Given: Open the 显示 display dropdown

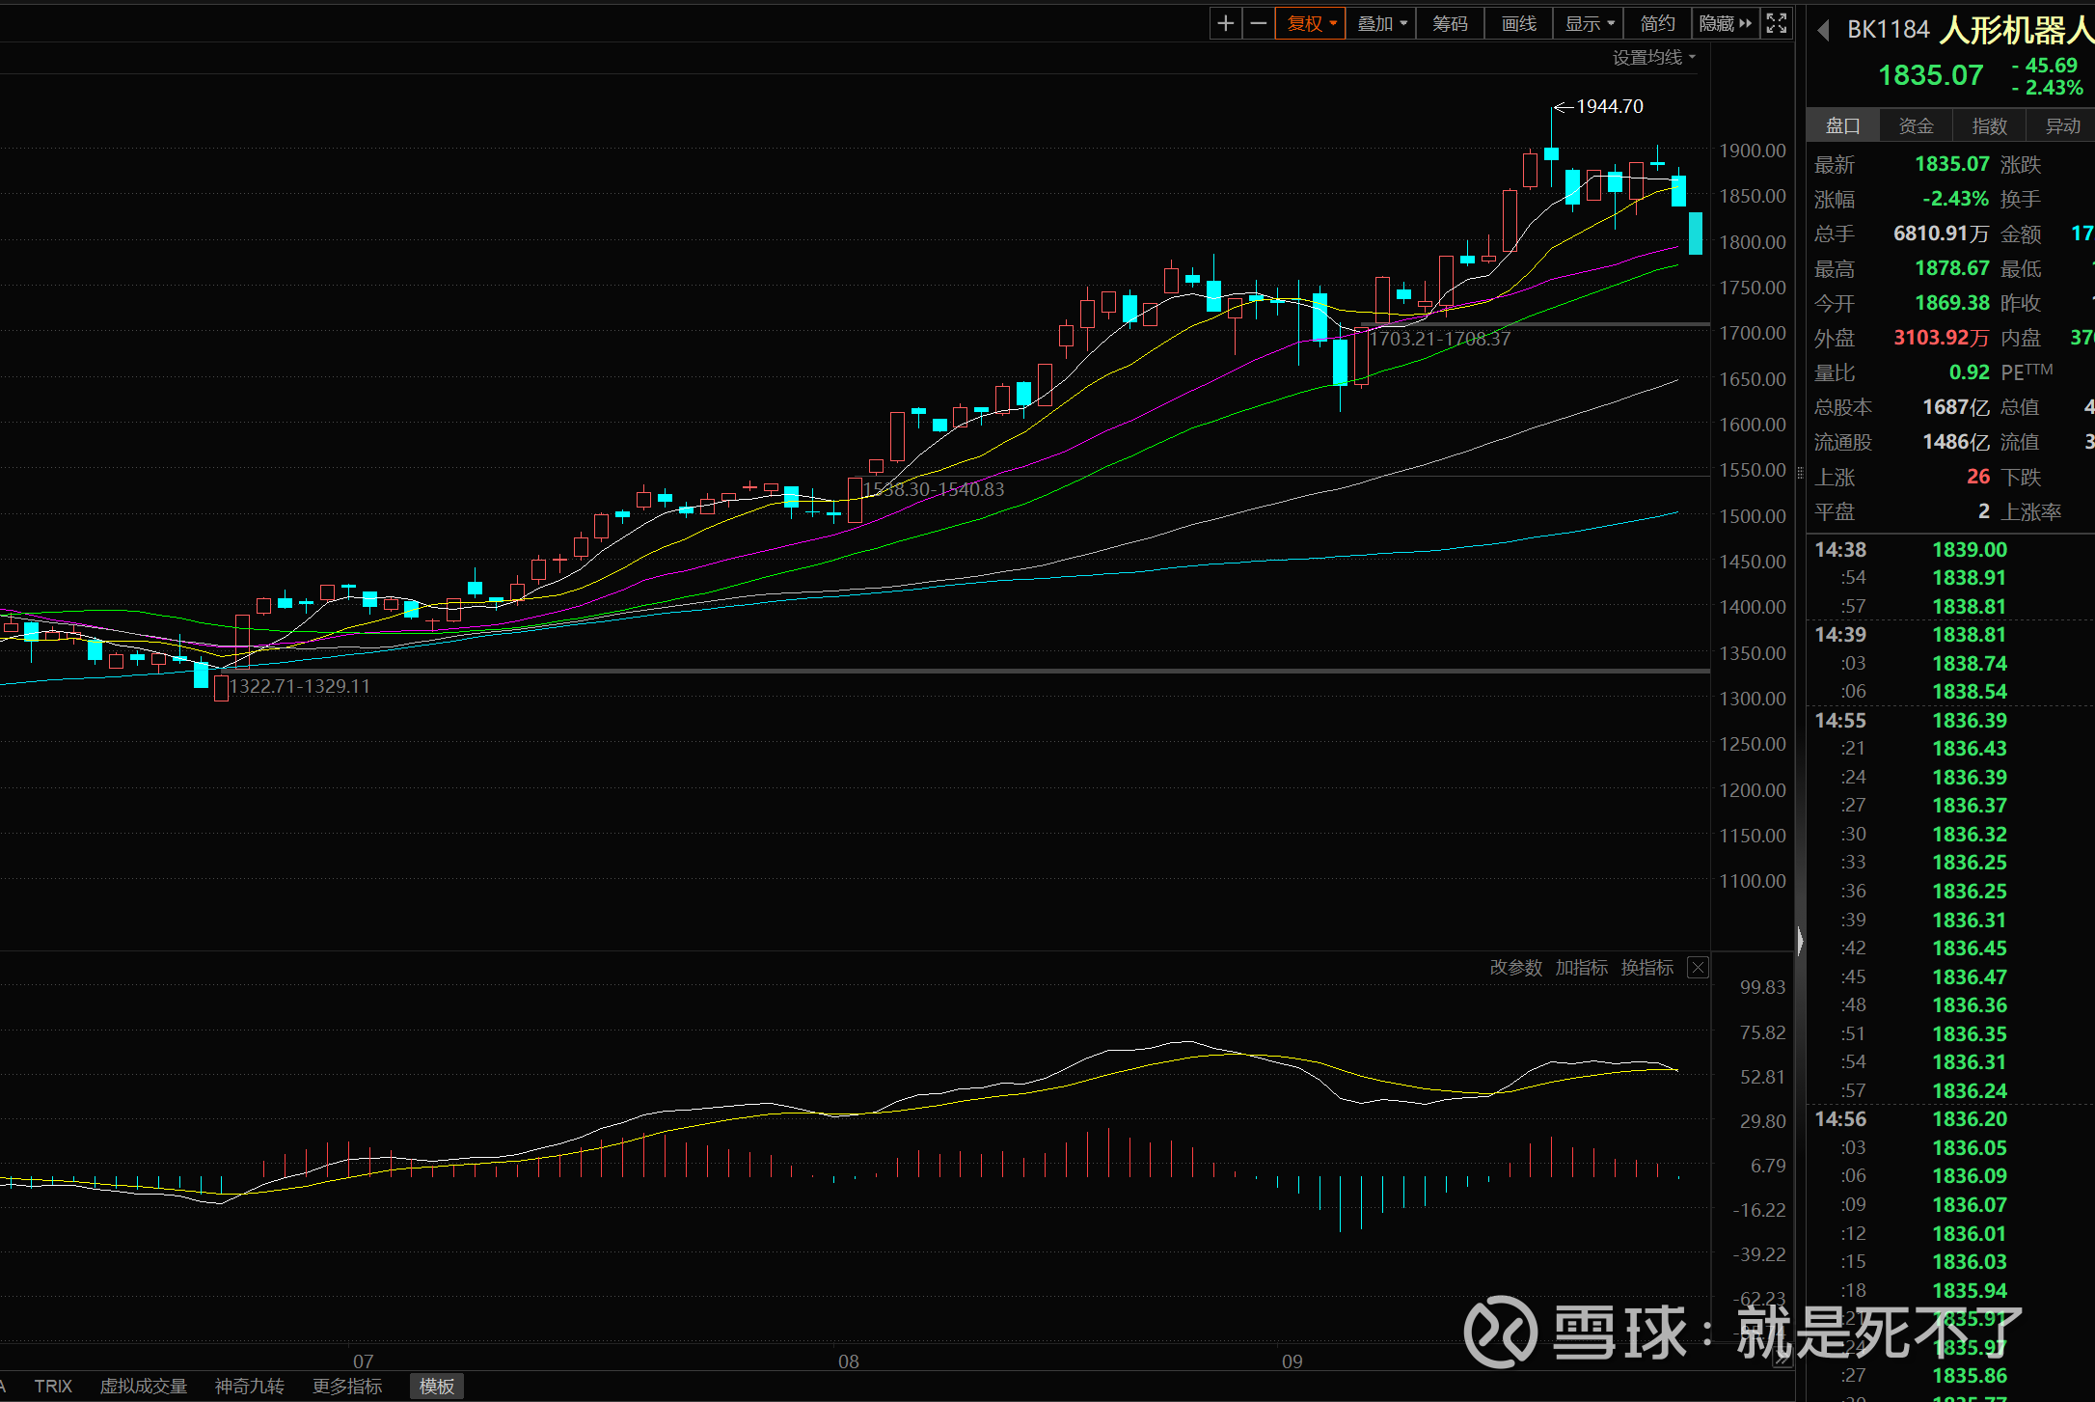Looking at the screenshot, I should pyautogui.click(x=1589, y=23).
